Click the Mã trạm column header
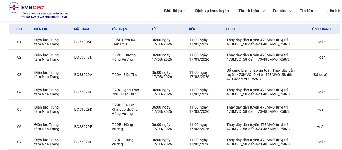Screen dimensions: 342x150 [x=81, y=29]
